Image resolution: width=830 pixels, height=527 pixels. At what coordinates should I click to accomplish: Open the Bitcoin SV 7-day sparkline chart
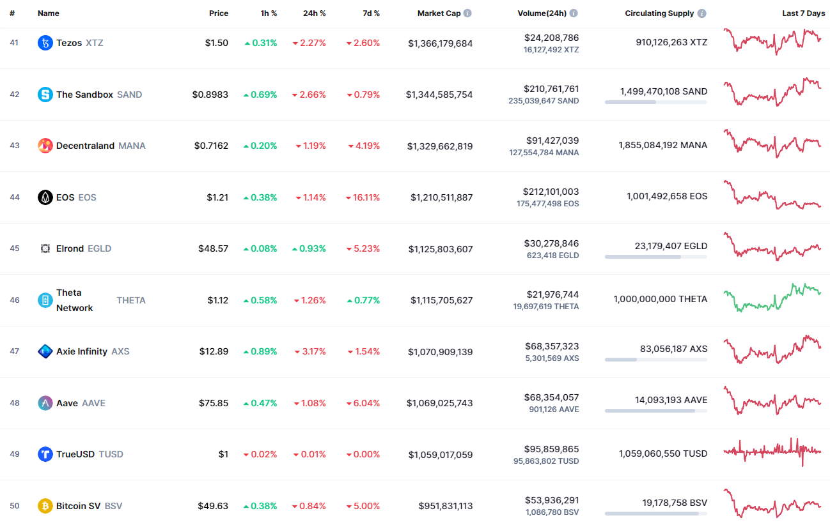point(772,503)
